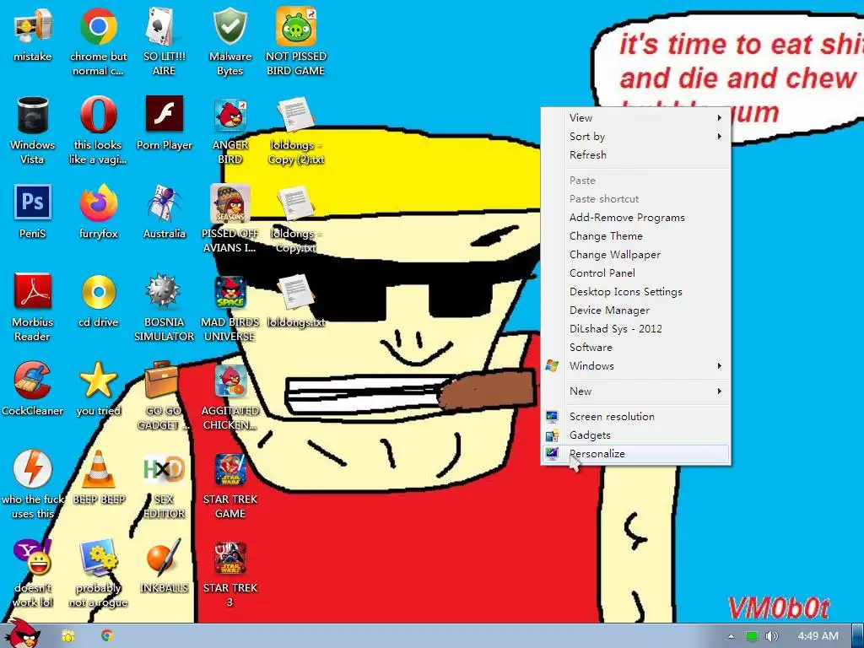Choose Add-Remove Programs menu entry
Screen dimensions: 864x648
pos(636,217)
